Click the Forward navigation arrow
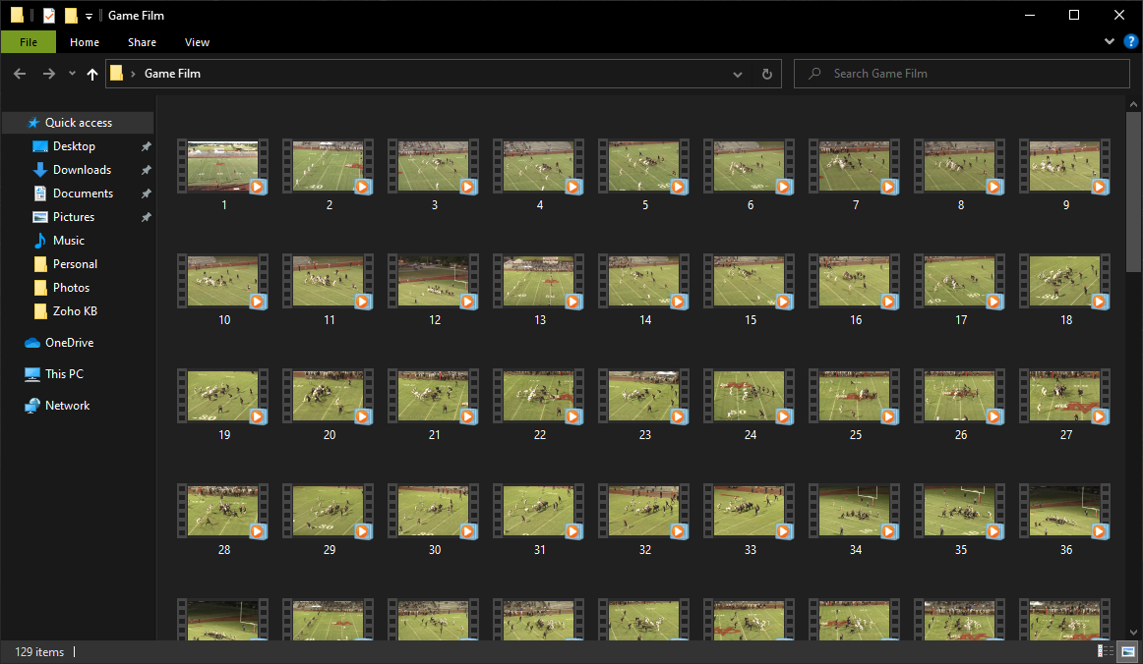The height and width of the screenshot is (664, 1143). point(48,74)
